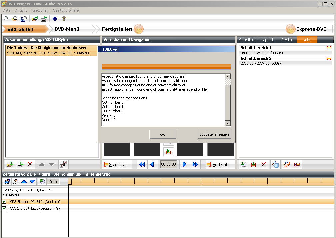Click the snapshot icon in timeline toolbar
Screen dimensions: 336x238
(x=7, y=182)
